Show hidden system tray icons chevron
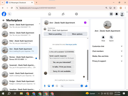This screenshot has width=128, height=96. click(99, 93)
